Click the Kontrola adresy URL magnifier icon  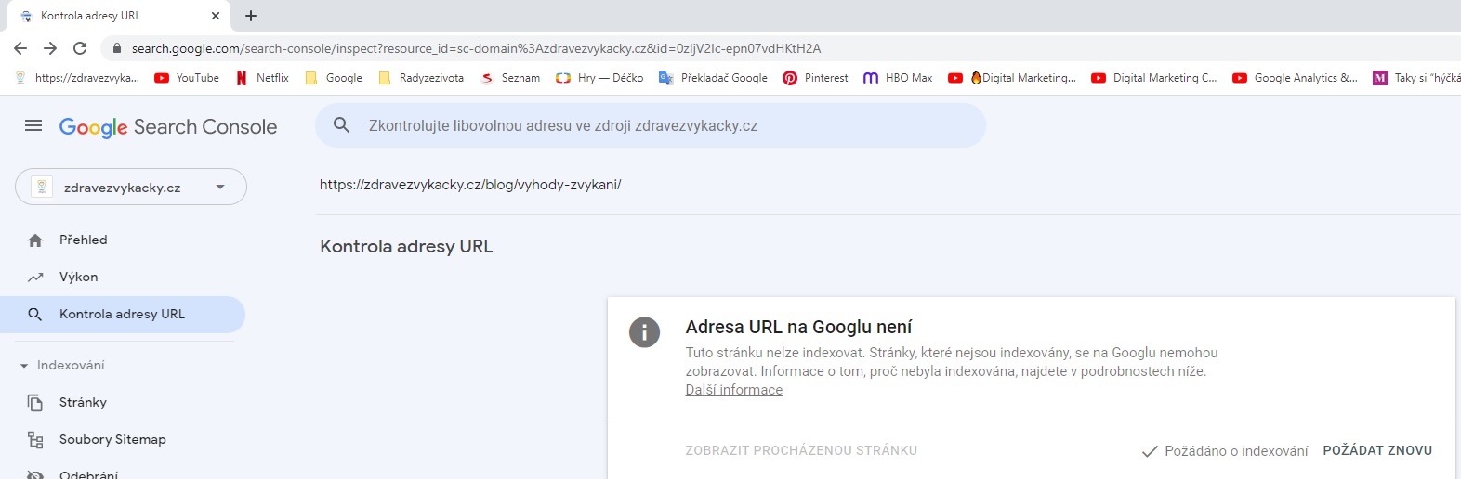(35, 315)
